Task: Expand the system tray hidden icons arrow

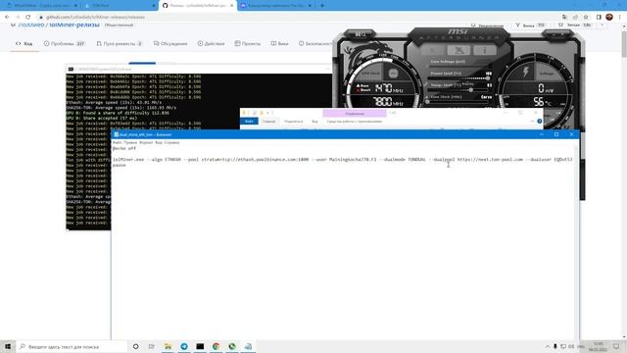Action: pos(548,346)
